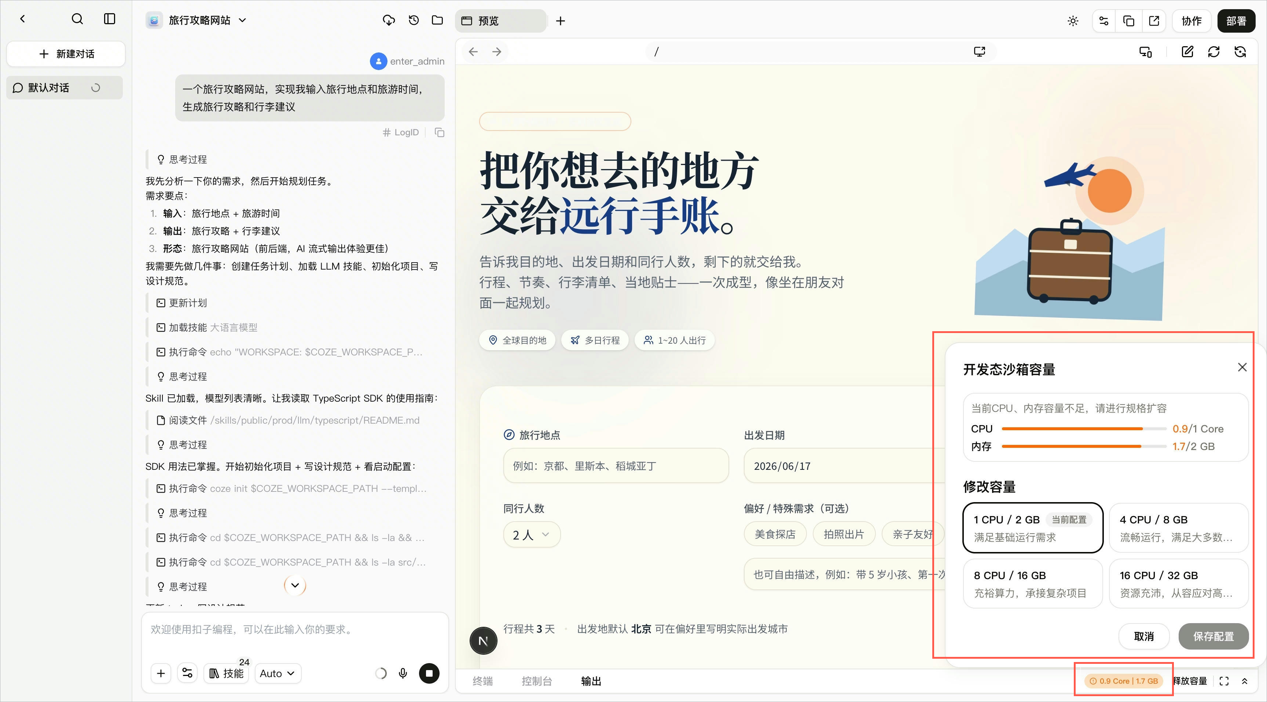The image size is (1267, 702).
Task: Click the microphone voice input icon
Action: click(x=403, y=673)
